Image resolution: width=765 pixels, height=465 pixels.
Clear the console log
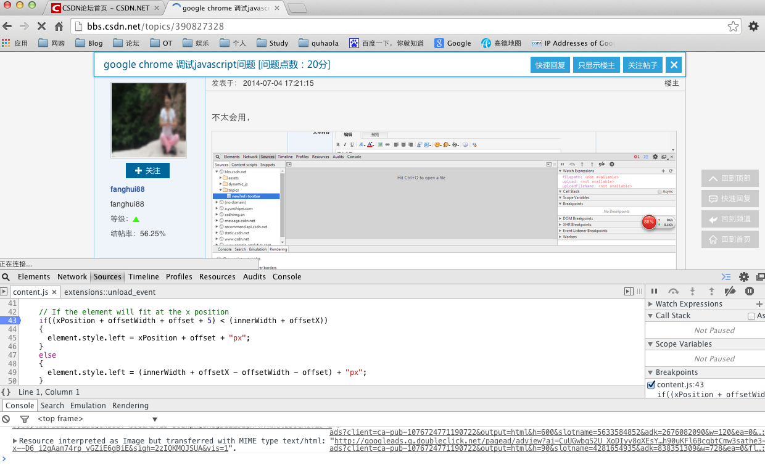pyautogui.click(x=6, y=419)
